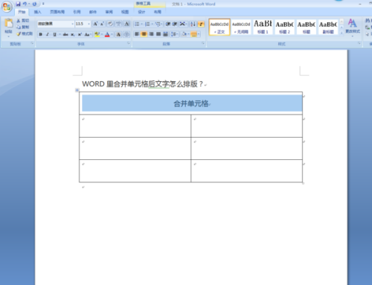372x285 pixels.
Task: Apply red font color
Action: point(107,34)
